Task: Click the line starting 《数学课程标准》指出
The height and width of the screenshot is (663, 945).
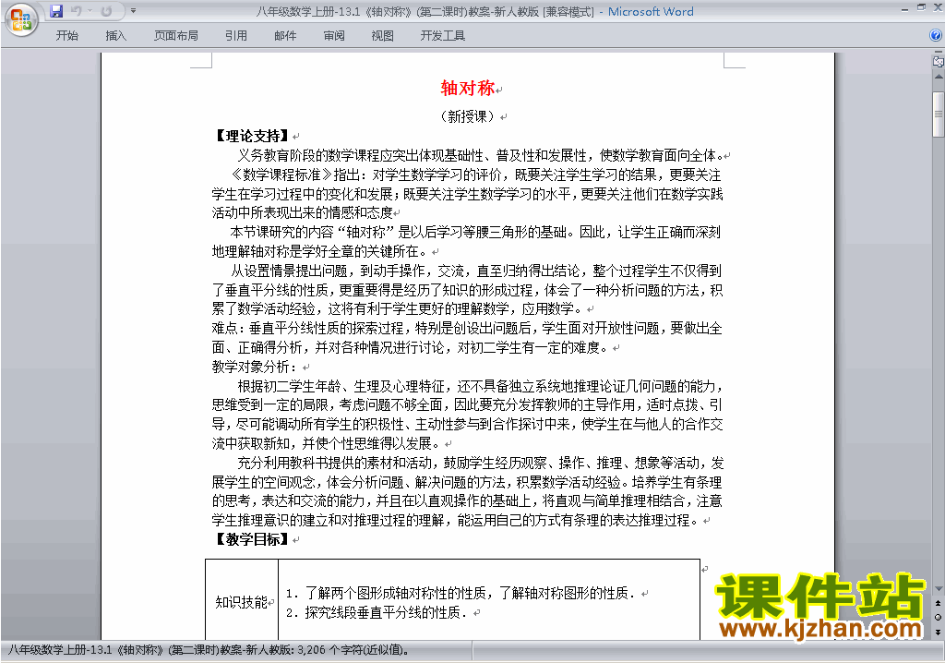Action: pyautogui.click(x=476, y=175)
